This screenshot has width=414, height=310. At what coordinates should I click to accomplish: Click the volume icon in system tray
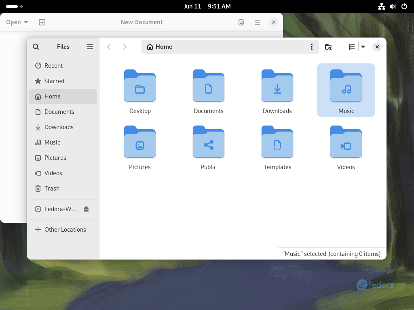click(393, 6)
